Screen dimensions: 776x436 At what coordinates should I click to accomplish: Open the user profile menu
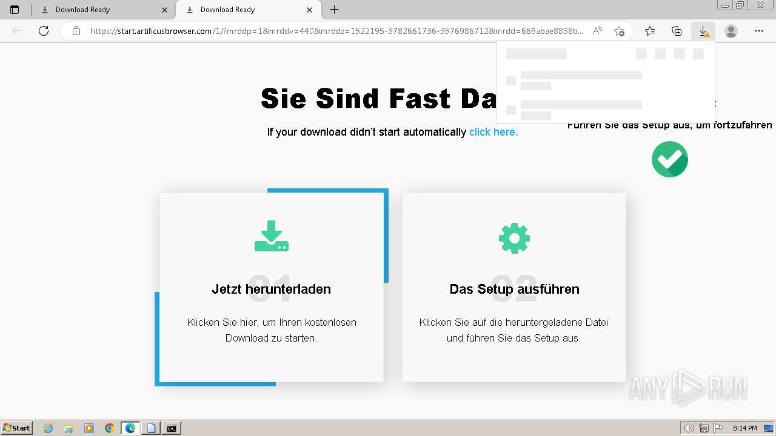click(x=731, y=31)
